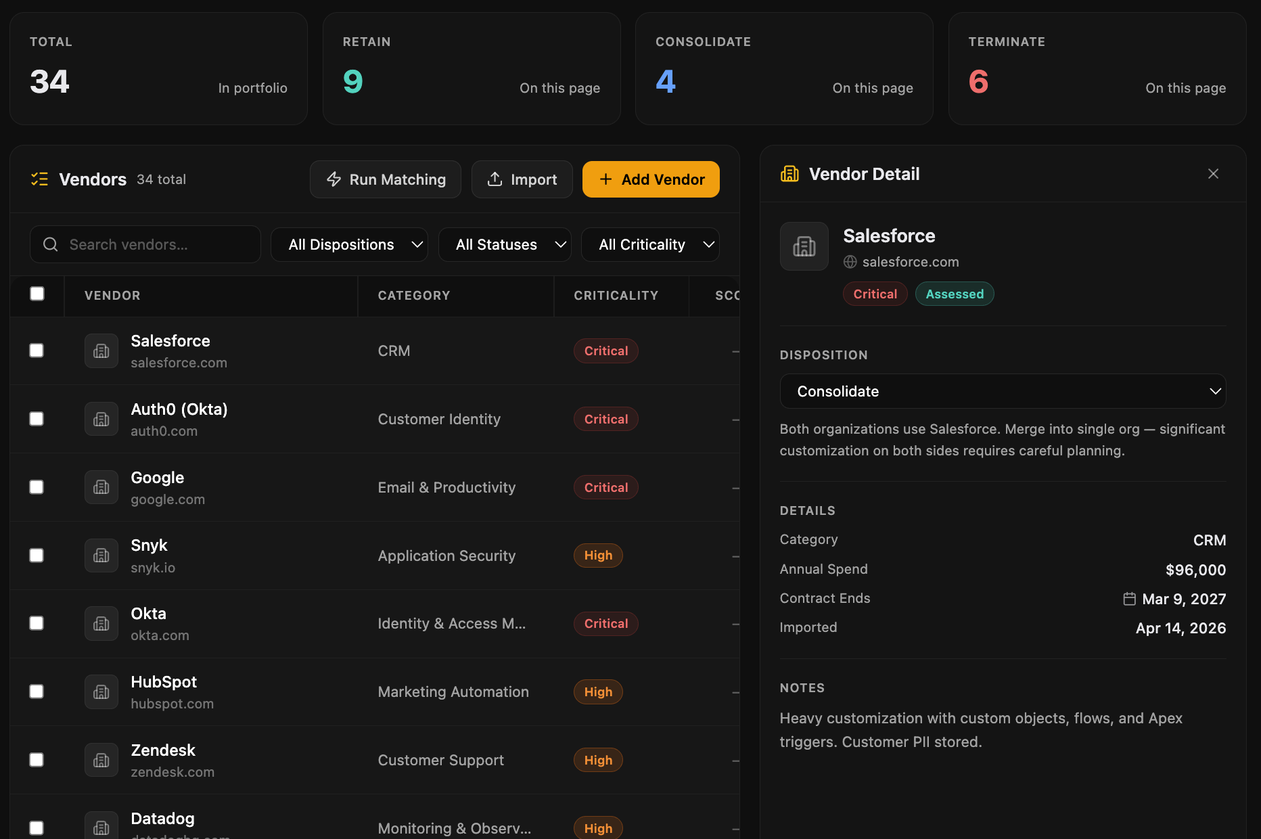This screenshot has height=839, width=1261.
Task: Click the Marketing Automation category cell
Action: pos(453,692)
